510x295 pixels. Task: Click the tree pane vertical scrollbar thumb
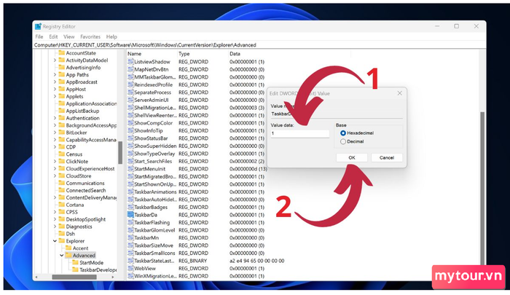[x=120, y=152]
